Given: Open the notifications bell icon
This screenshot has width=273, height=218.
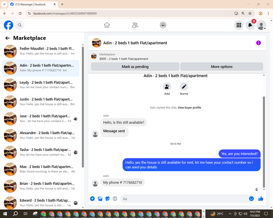Looking at the screenshot, I should click(250, 25).
